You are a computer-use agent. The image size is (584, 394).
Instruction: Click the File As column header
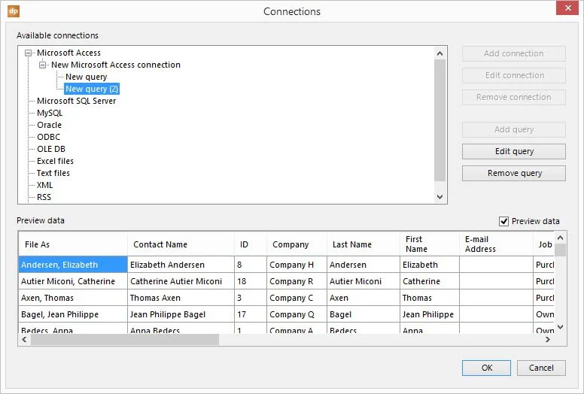tap(73, 244)
